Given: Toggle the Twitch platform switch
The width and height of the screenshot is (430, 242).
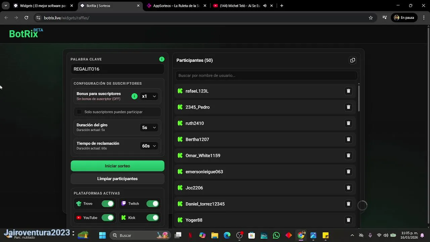Looking at the screenshot, I should (153, 204).
